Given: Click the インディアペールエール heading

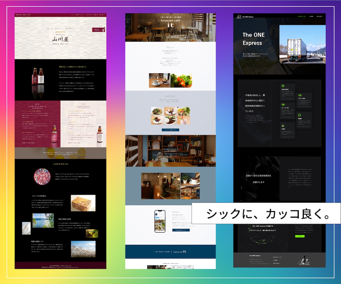Looking at the screenshot, I should point(37,106).
